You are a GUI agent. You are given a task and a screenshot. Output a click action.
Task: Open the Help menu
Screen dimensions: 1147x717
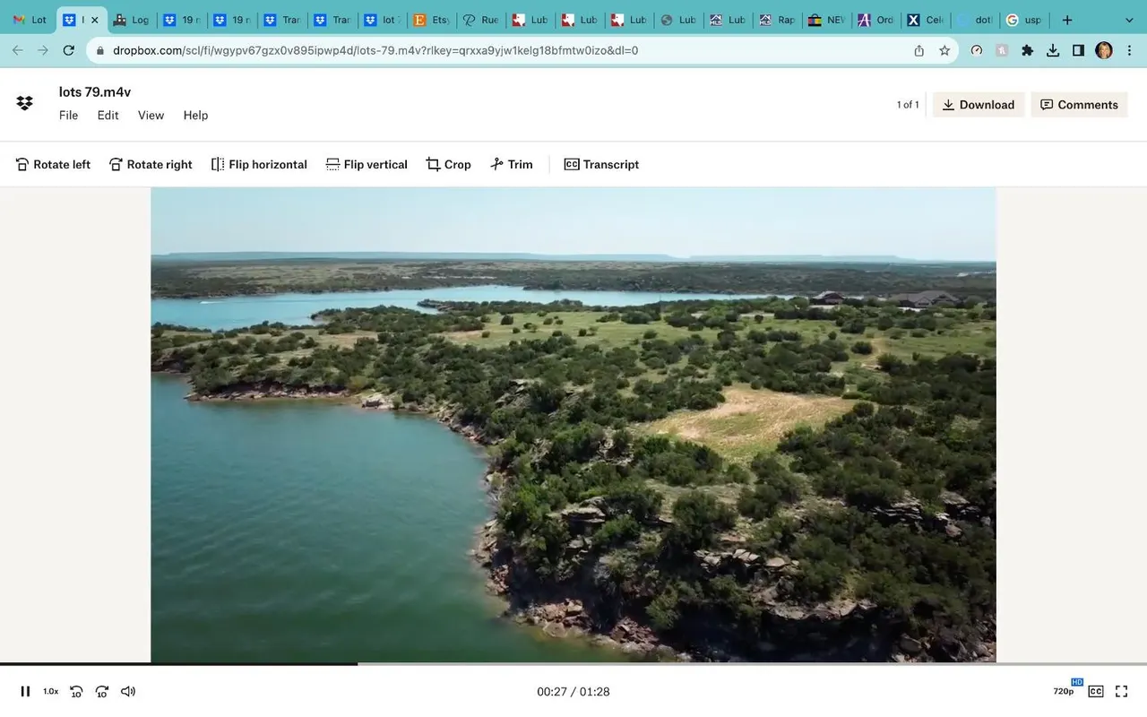tap(195, 115)
